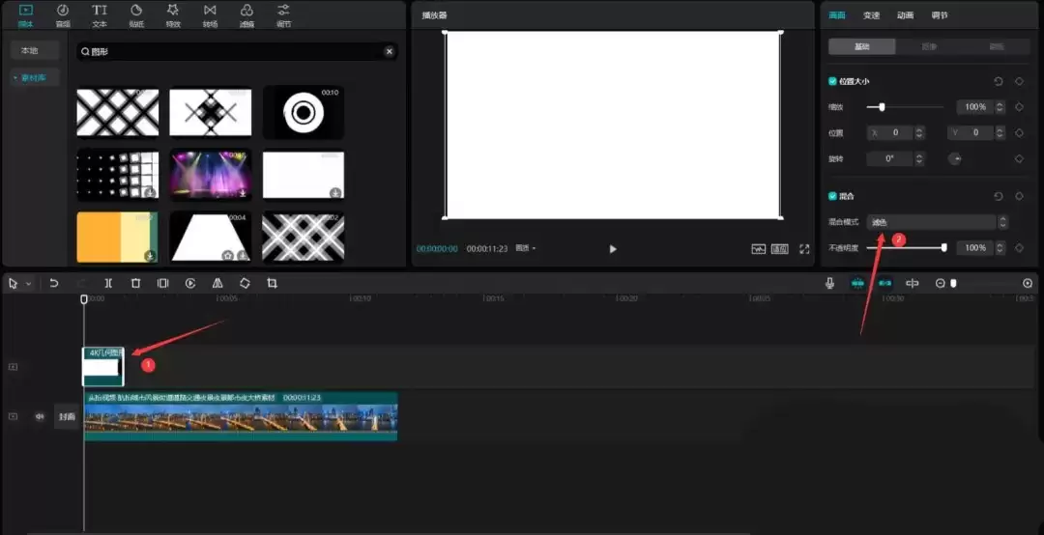Click the 封面 cover button on timeline
1044x535 pixels.
pyautogui.click(x=66, y=416)
